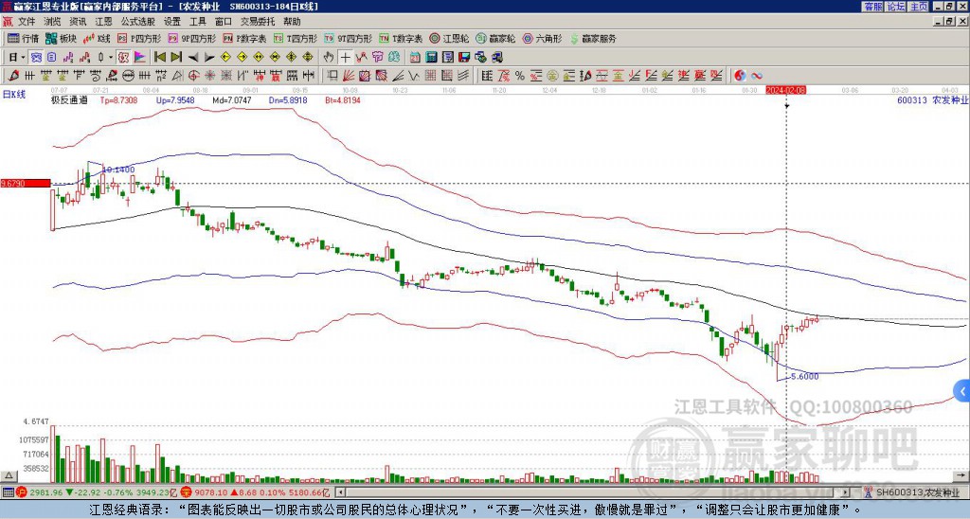Click the Tp=8.7308 indicator value
Image resolution: width=970 pixels, height=519 pixels.
coord(118,99)
